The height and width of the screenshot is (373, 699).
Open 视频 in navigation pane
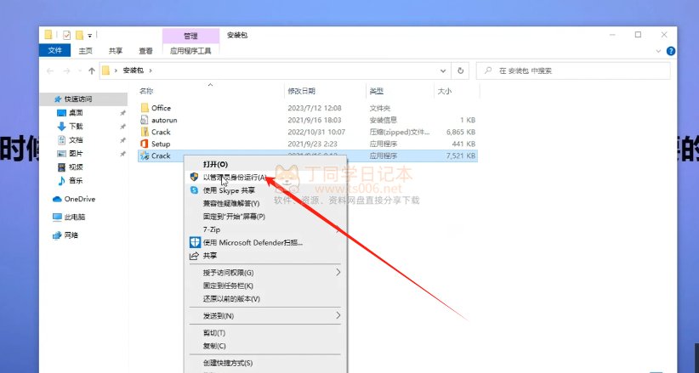pos(76,167)
